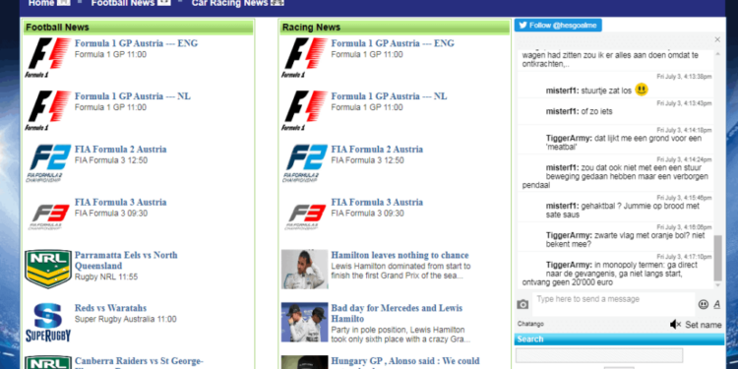
Task: Click the Formula 1 logo for Austria ENG in Football News
Action: click(x=48, y=58)
